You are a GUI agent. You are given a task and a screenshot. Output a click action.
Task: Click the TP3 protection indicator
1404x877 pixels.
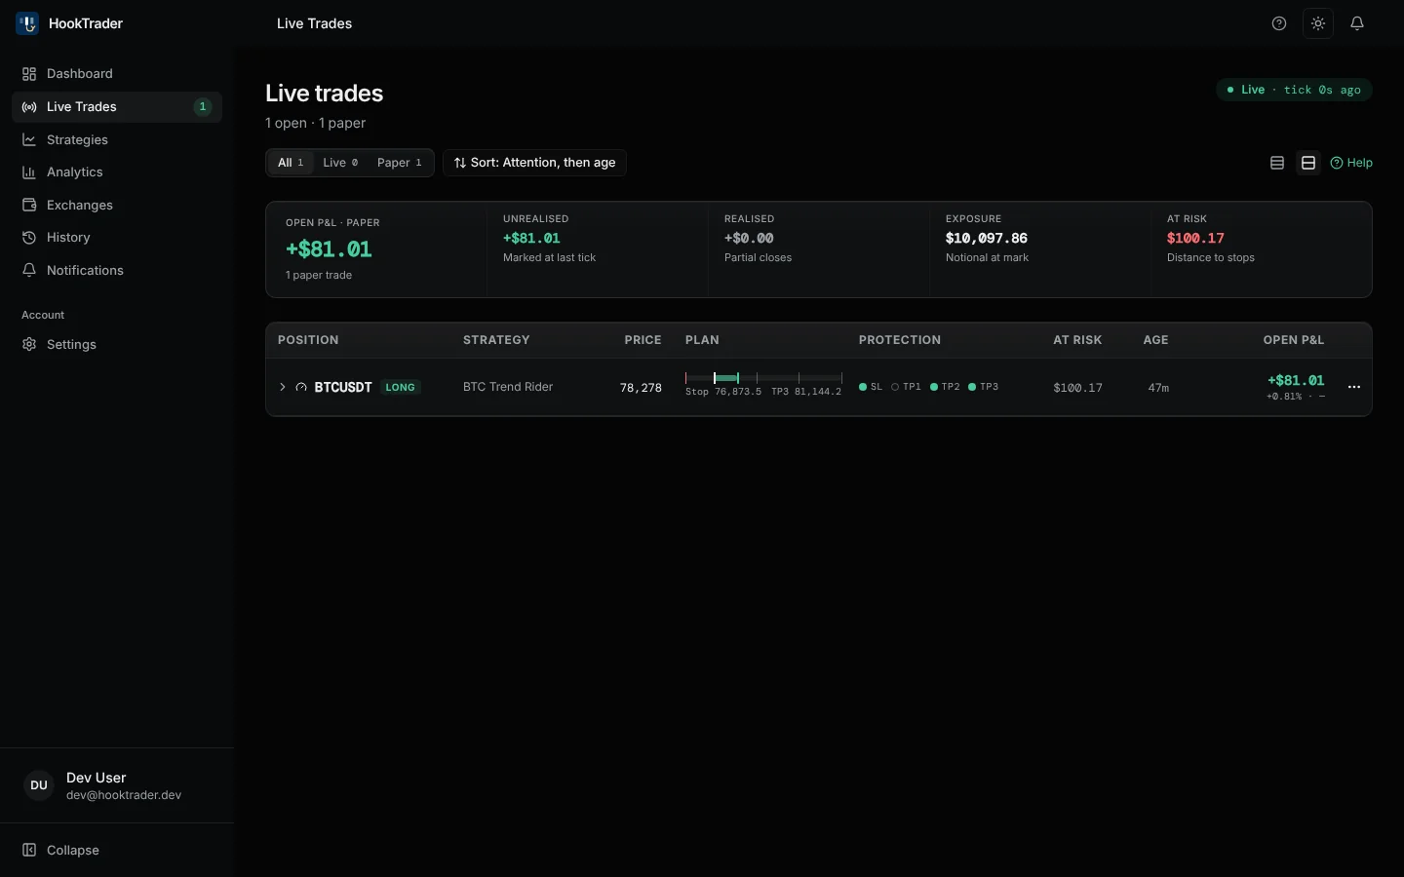(983, 387)
